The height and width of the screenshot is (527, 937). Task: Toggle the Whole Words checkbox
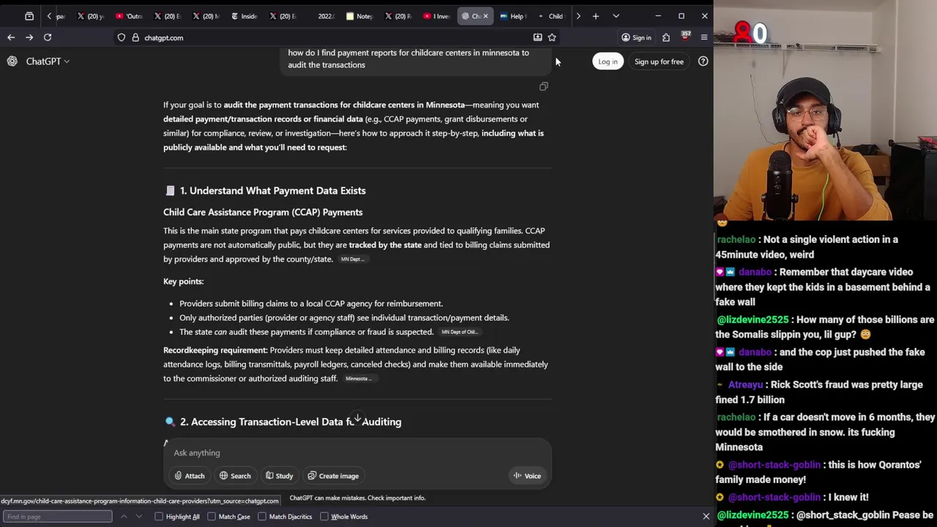324,517
